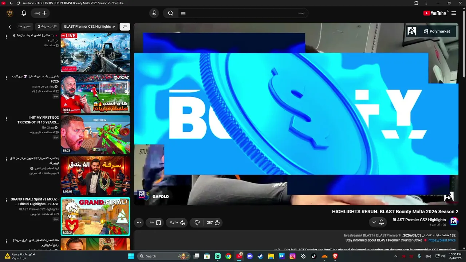Screen dimensions: 466x262
Task: Select 'BLAST Premier CS2 Highlights' filter chip
Action: click(x=90, y=27)
